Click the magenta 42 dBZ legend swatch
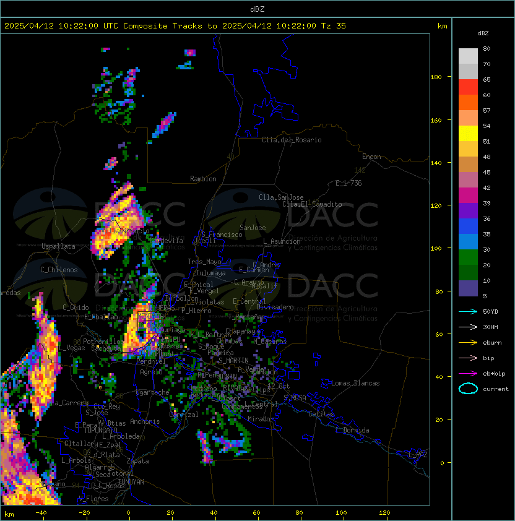515x521 pixels. [x=468, y=195]
